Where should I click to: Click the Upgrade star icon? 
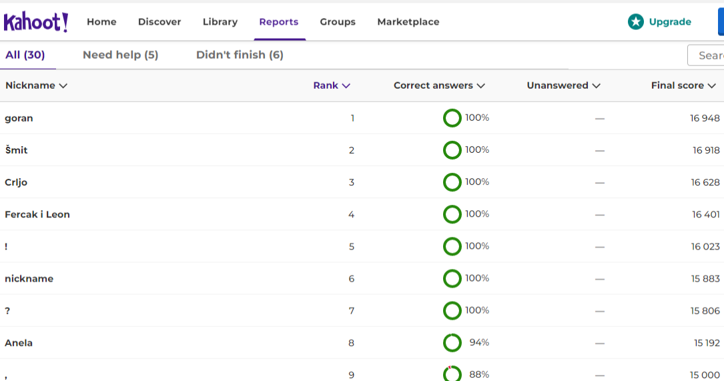[x=636, y=22]
